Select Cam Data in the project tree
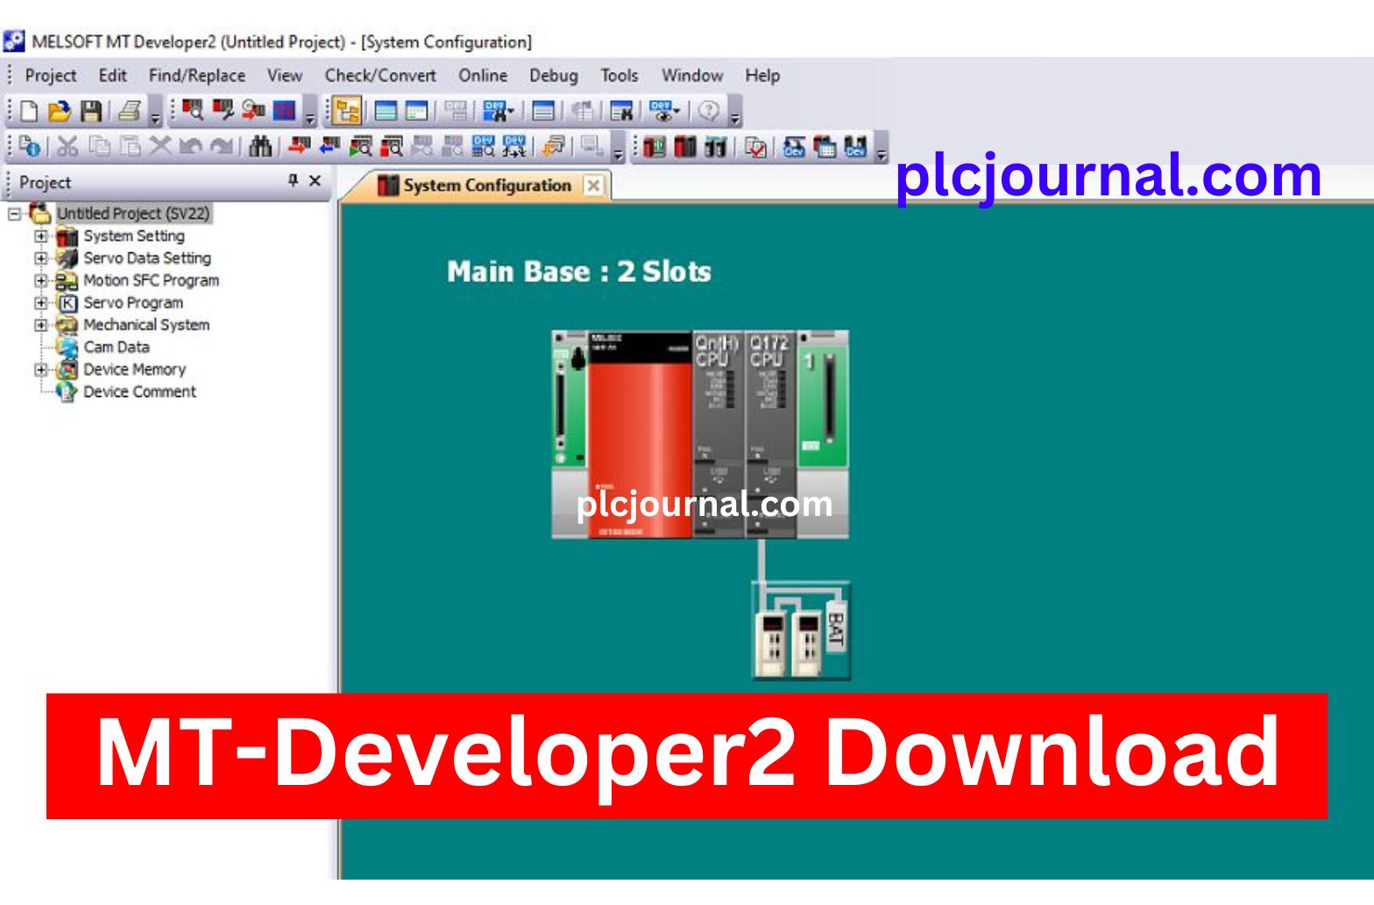The image size is (1374, 905). (117, 348)
